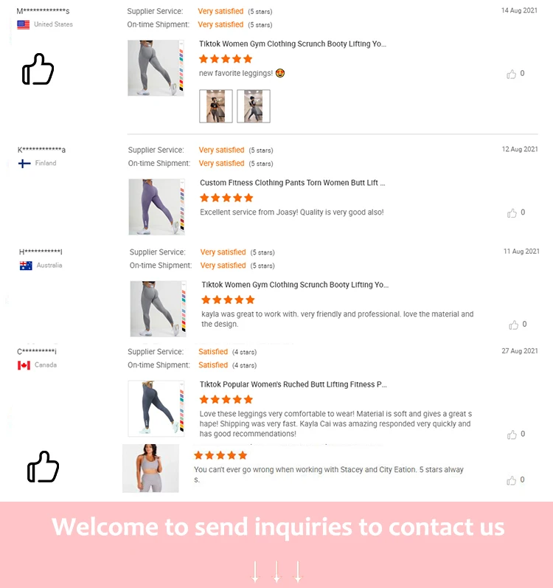Like the 'Excellent service from Joasy' review
Viewport: 553px width, 588px height.
click(512, 213)
